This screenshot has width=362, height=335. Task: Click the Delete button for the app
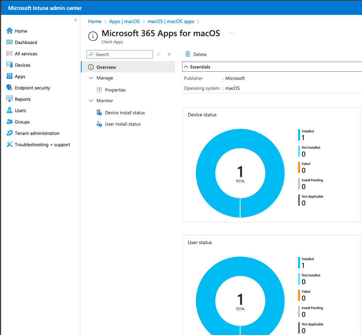coord(196,54)
